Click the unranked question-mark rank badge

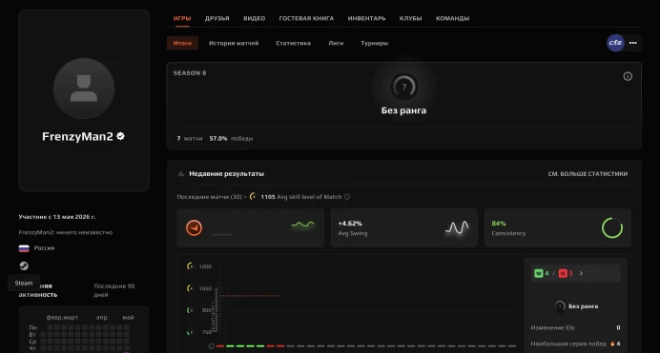[x=403, y=87]
